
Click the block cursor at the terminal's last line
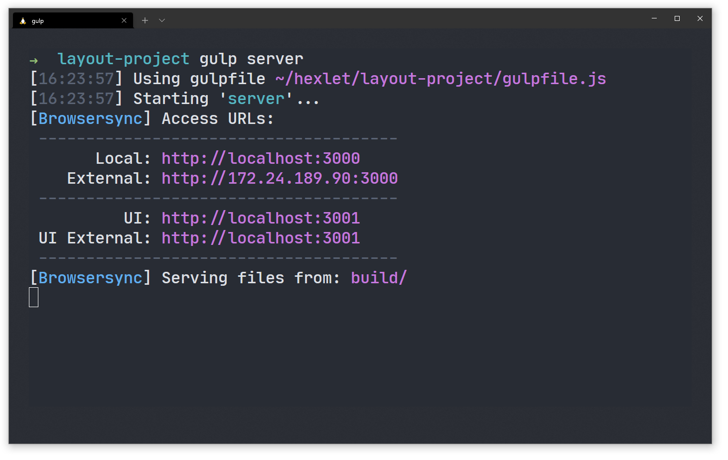point(34,297)
